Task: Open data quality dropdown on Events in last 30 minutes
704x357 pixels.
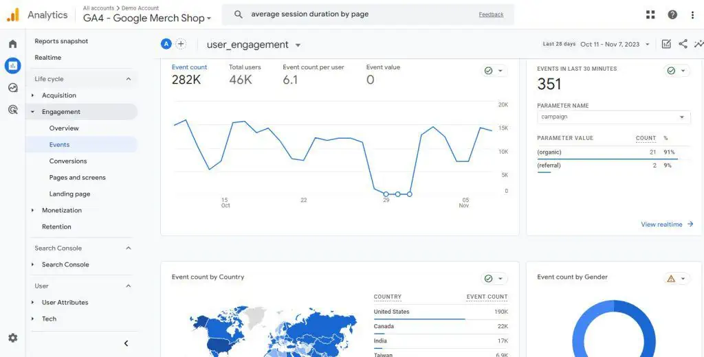Action: click(x=676, y=71)
